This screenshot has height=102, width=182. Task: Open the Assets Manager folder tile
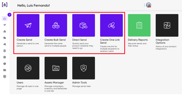(x=56, y=68)
